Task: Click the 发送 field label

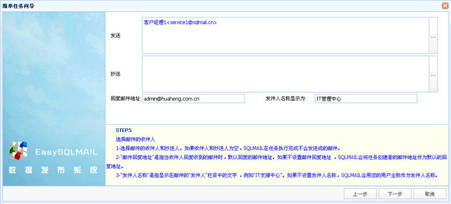Action: click(116, 35)
